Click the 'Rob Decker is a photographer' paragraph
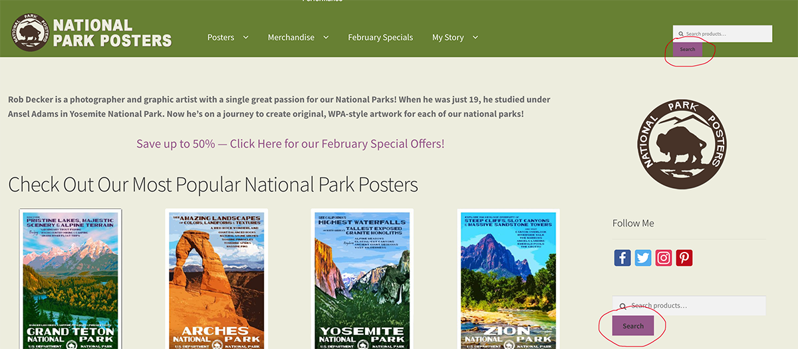Image resolution: width=798 pixels, height=349 pixels. [x=279, y=107]
